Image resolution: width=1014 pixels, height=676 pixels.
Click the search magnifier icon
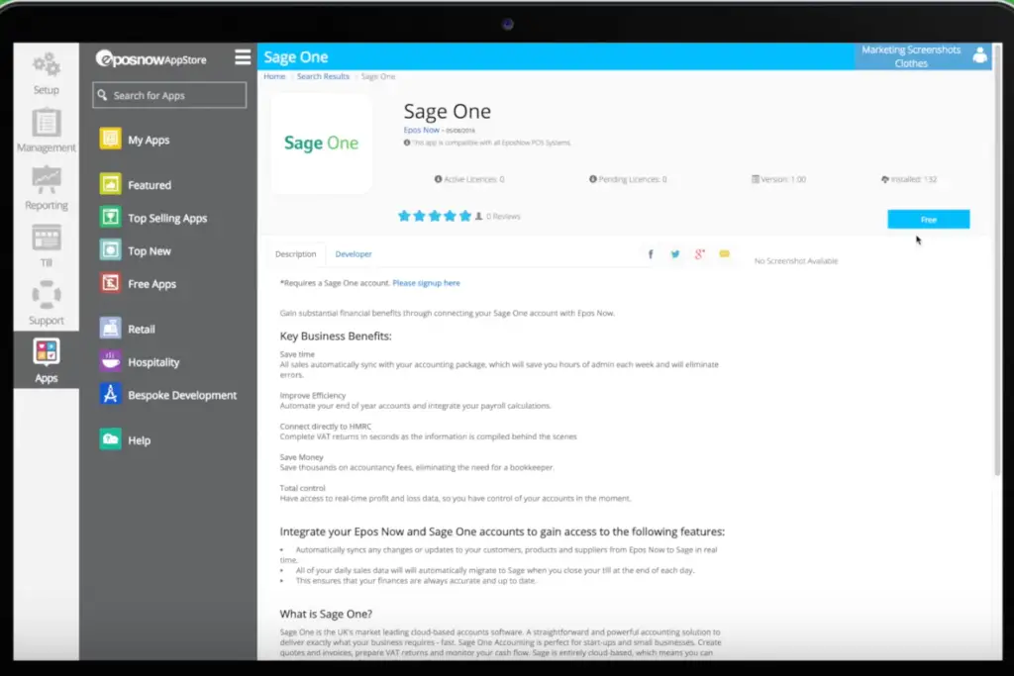[x=102, y=95]
